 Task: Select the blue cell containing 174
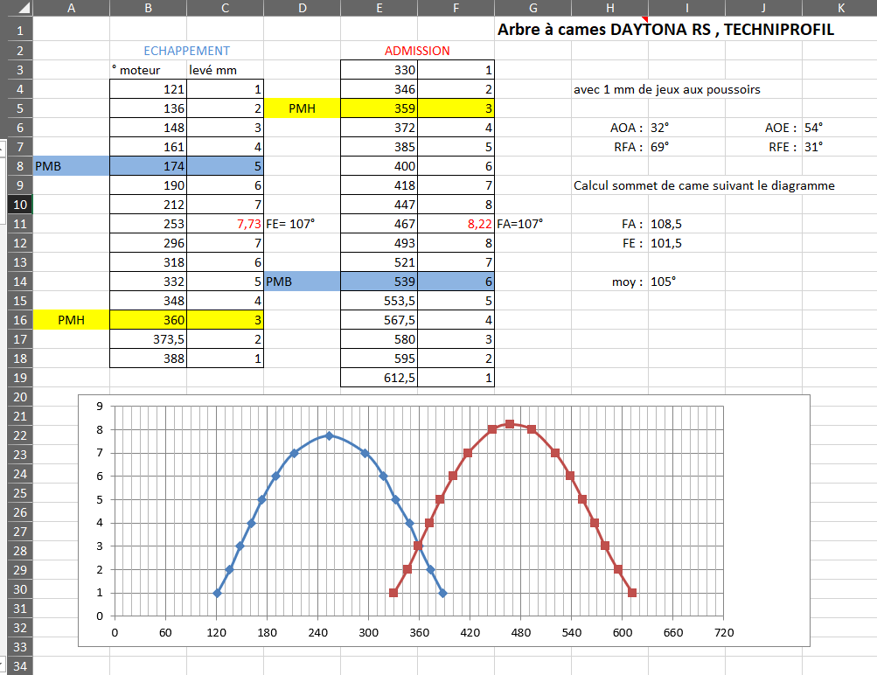coord(149,166)
